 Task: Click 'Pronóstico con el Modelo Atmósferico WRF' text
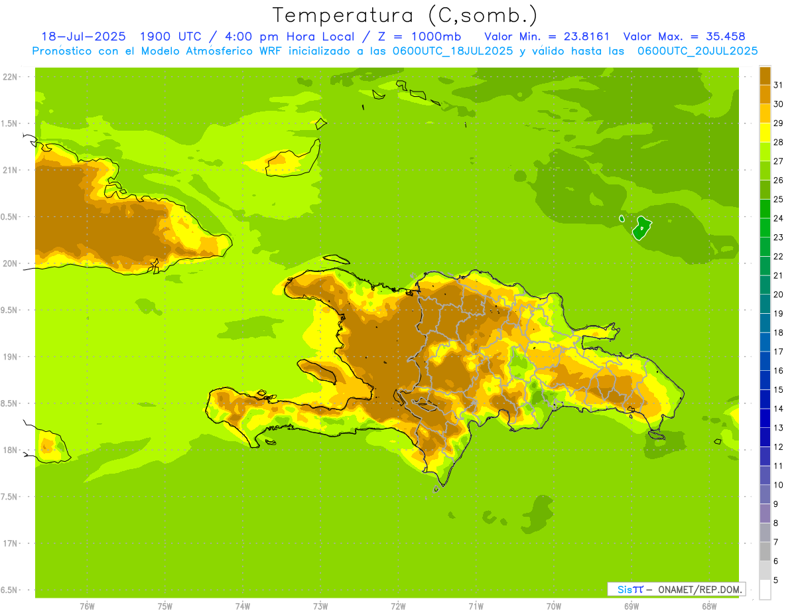coord(157,51)
